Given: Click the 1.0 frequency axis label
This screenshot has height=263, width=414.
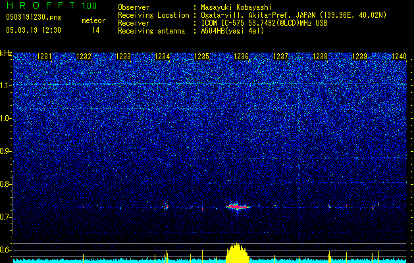Looking at the screenshot, I should [6, 118].
